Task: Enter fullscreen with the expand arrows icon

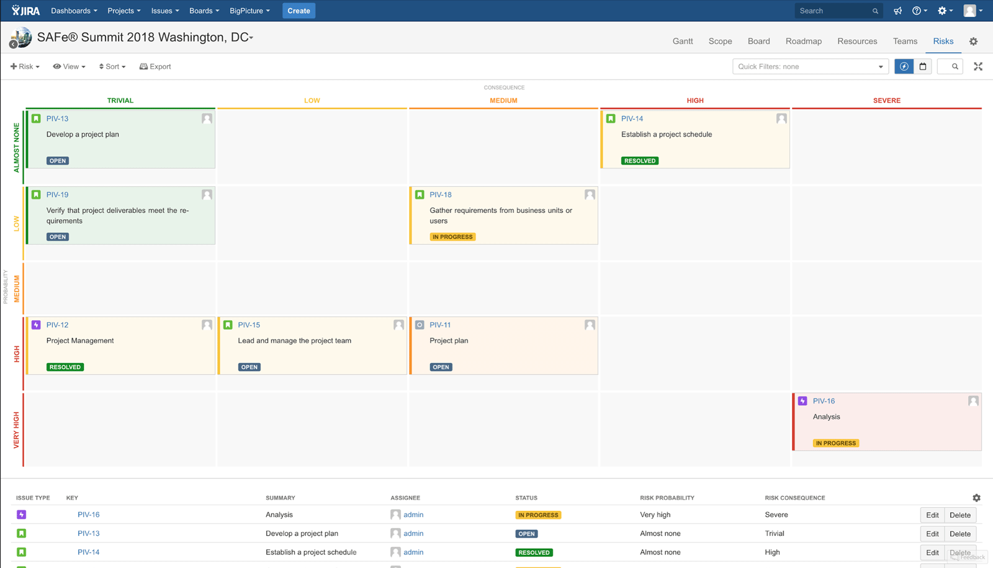Action: 978,66
